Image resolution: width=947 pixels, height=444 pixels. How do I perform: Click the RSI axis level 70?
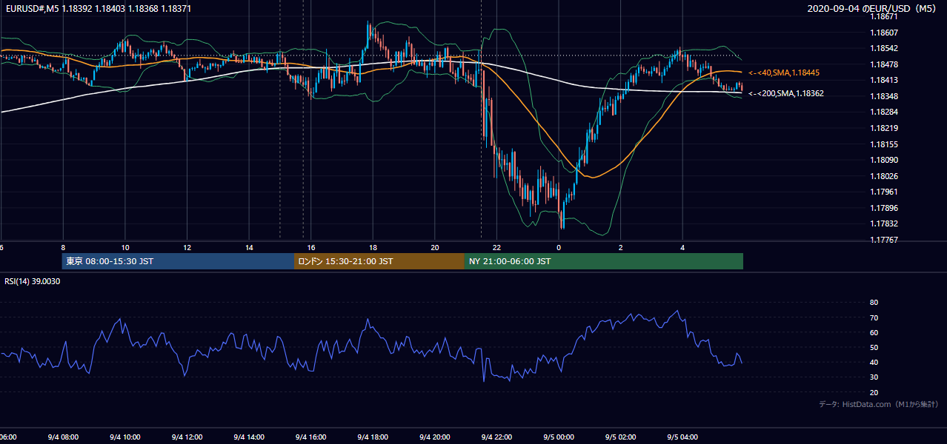(874, 317)
